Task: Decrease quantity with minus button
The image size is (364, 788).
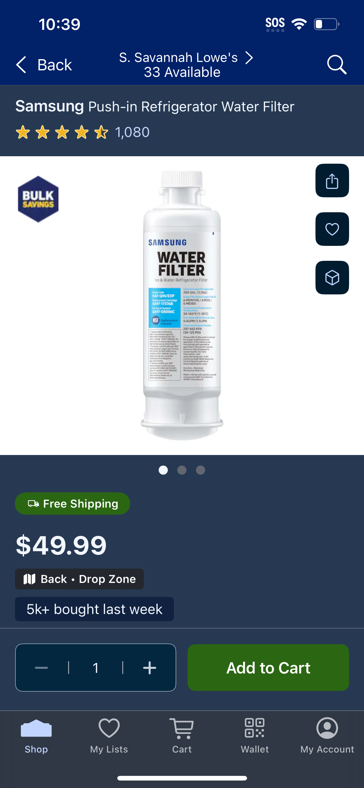Action: [x=41, y=668]
